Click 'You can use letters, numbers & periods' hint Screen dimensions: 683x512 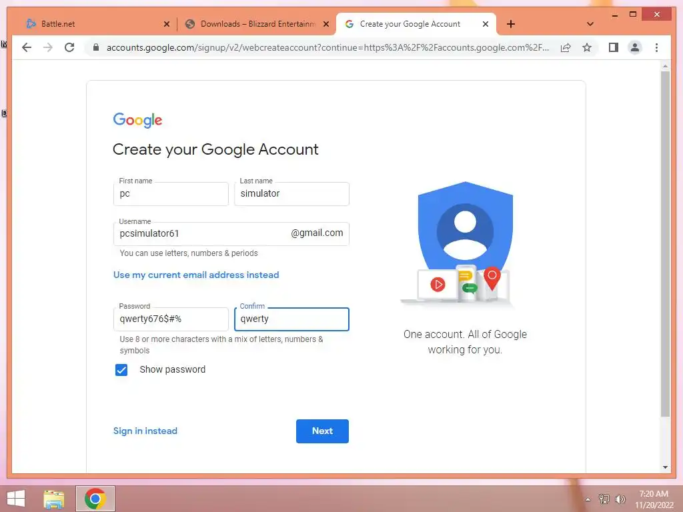coord(189,253)
